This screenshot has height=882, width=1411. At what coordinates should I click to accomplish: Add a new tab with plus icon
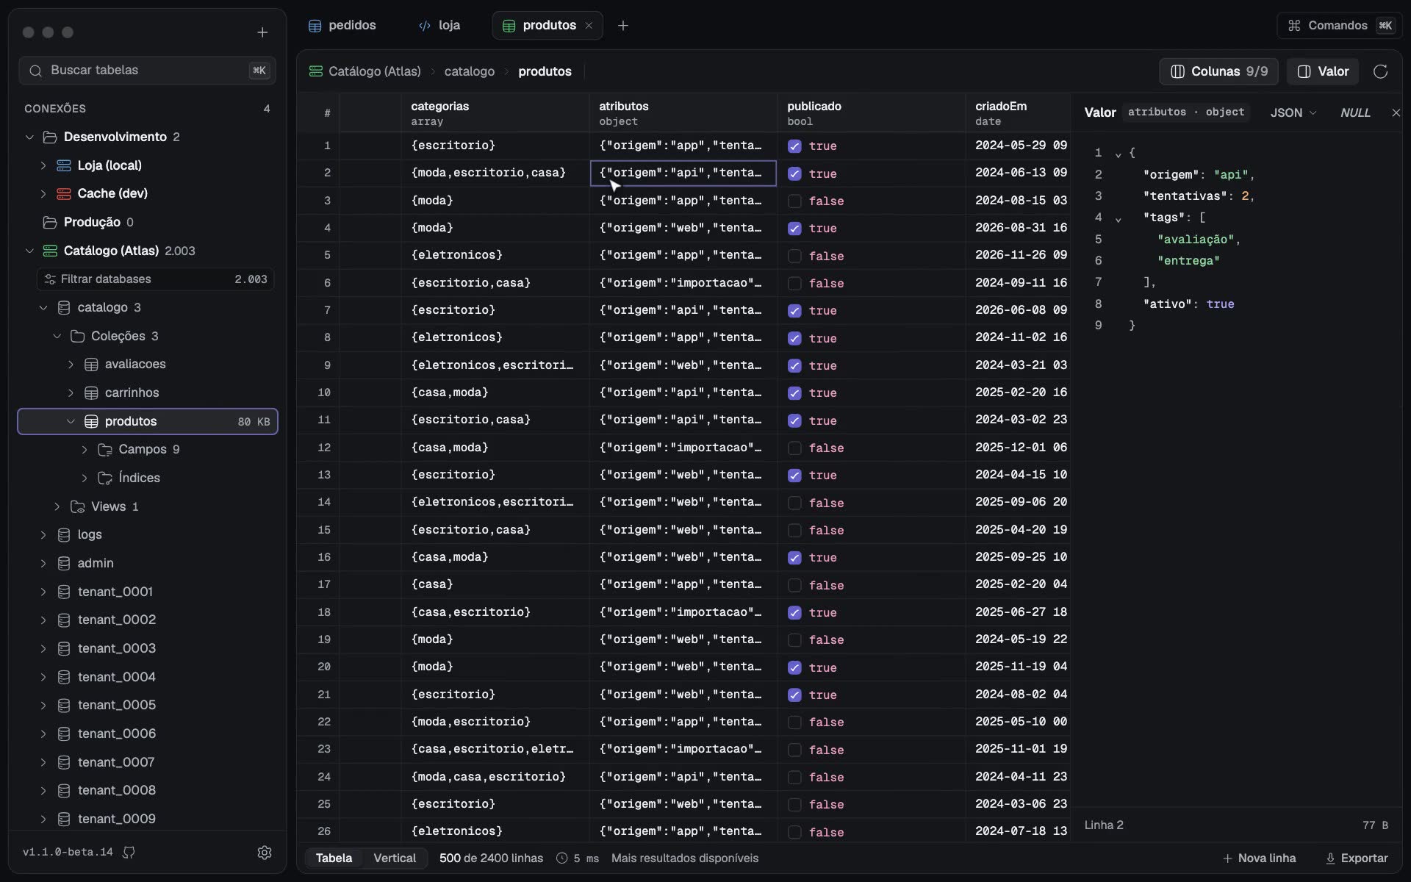tap(623, 26)
